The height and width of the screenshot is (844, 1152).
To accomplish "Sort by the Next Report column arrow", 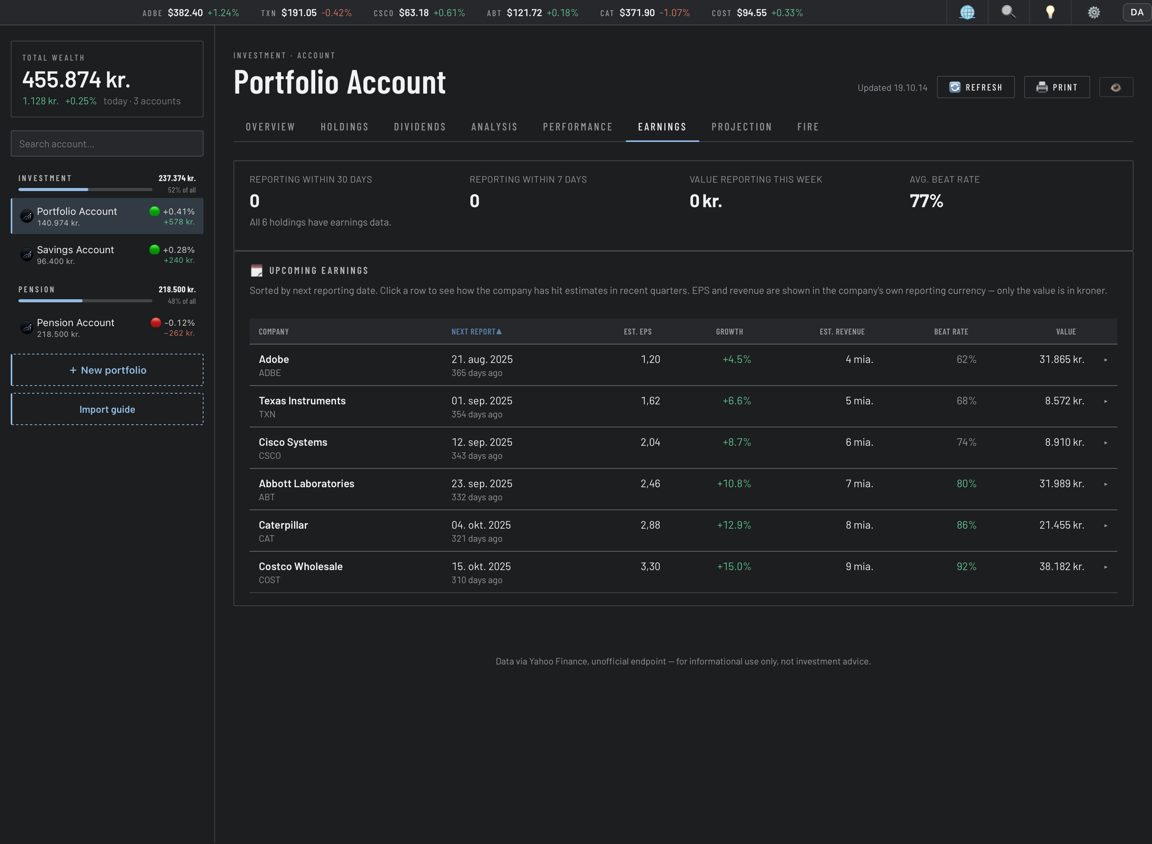I will coord(499,331).
